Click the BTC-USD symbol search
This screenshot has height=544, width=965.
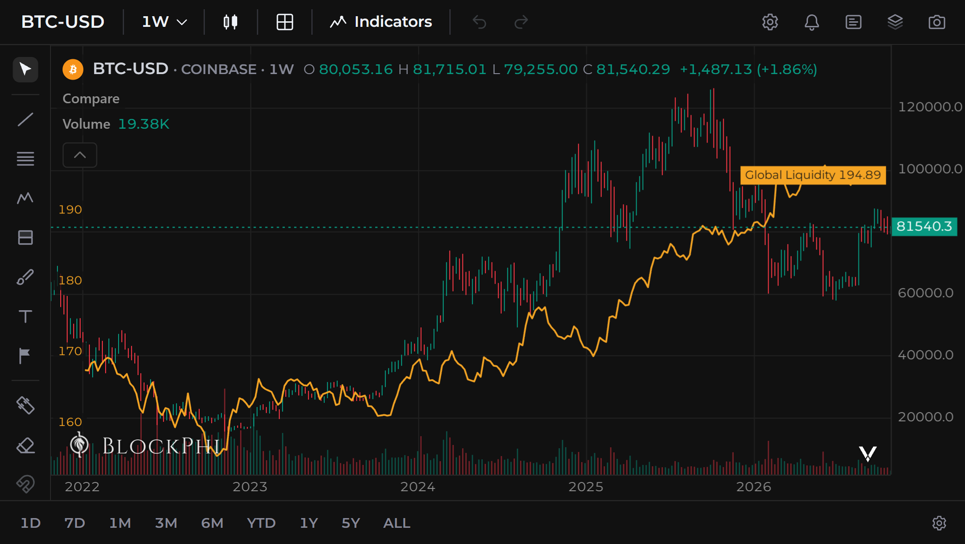(63, 22)
